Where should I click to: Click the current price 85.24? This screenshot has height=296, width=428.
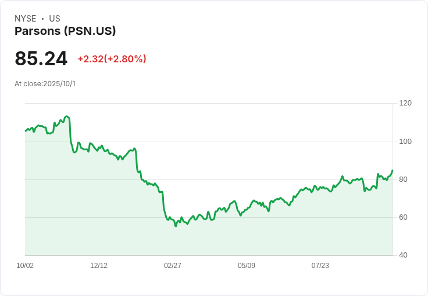click(x=41, y=58)
